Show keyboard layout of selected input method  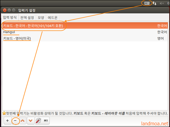(46, 121)
